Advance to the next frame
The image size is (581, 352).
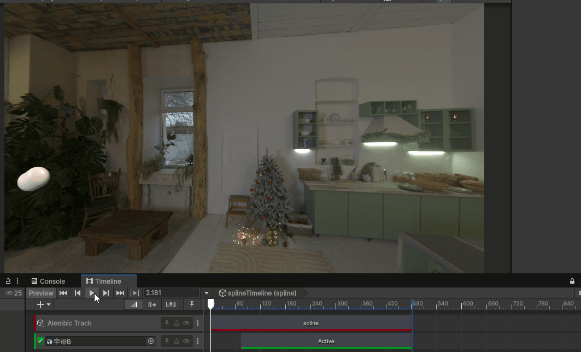[106, 293]
